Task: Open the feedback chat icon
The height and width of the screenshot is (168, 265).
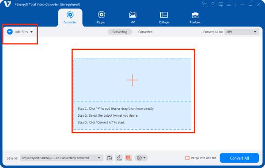Action: tap(221, 4)
